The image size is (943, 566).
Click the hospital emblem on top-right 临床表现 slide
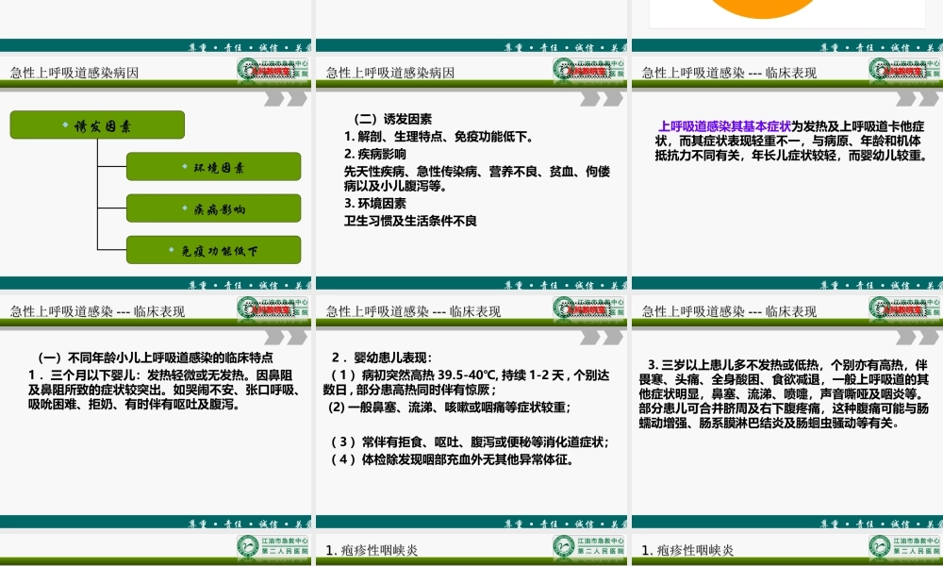tap(903, 69)
